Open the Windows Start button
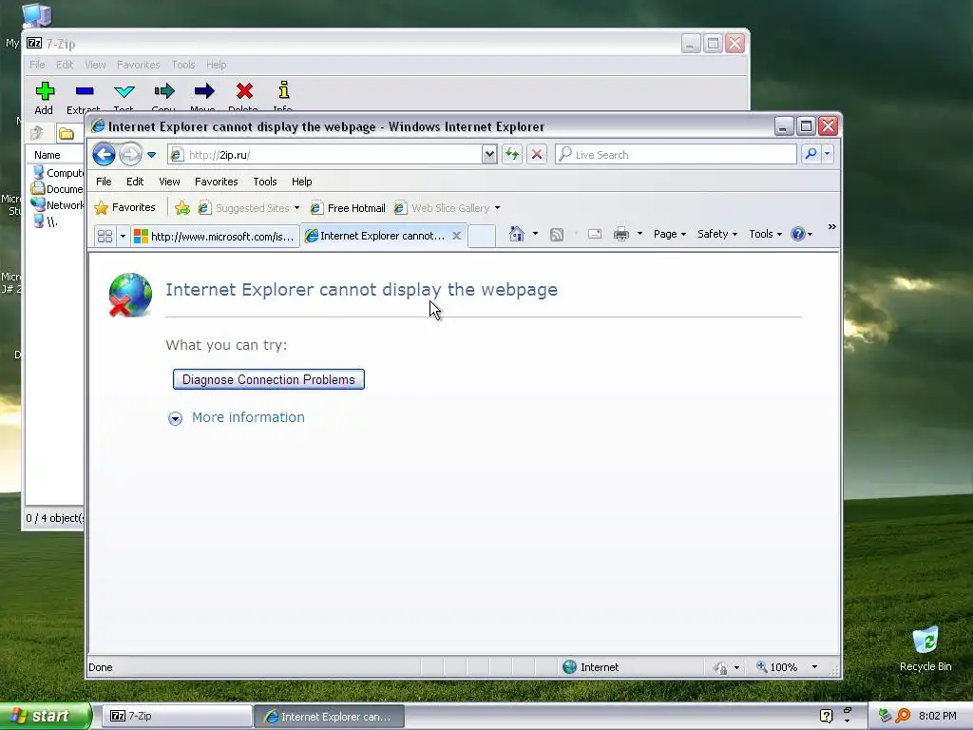The height and width of the screenshot is (730, 973). pyautogui.click(x=46, y=717)
